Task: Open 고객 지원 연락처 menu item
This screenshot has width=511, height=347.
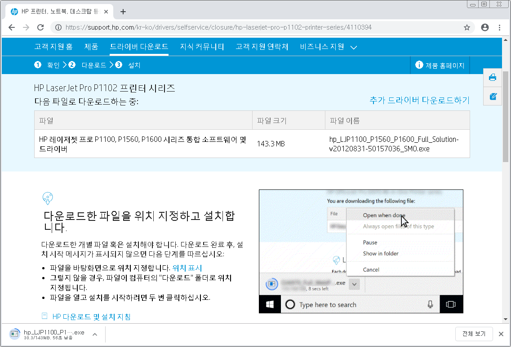Action: coord(262,47)
